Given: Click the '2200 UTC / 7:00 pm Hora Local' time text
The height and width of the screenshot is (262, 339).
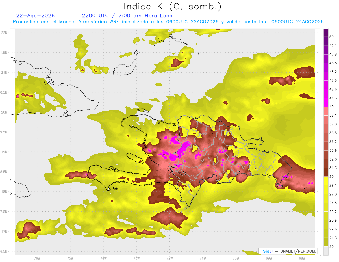Looking at the screenshot, I should tap(128, 16).
